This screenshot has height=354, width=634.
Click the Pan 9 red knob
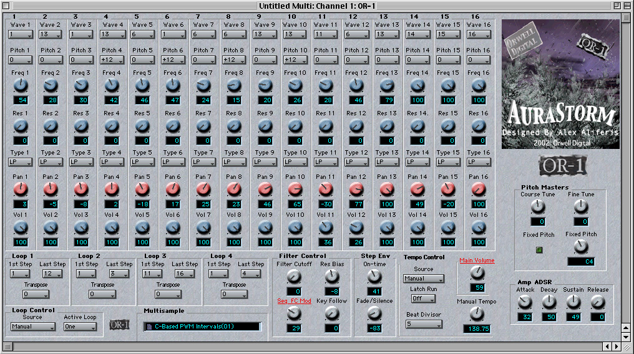[x=265, y=189]
